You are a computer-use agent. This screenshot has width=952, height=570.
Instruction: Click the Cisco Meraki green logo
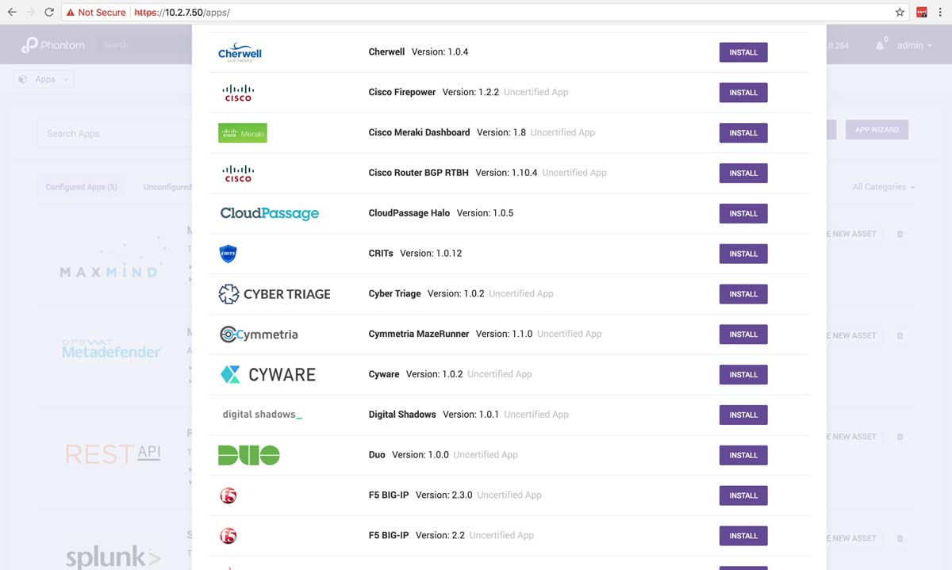(243, 133)
